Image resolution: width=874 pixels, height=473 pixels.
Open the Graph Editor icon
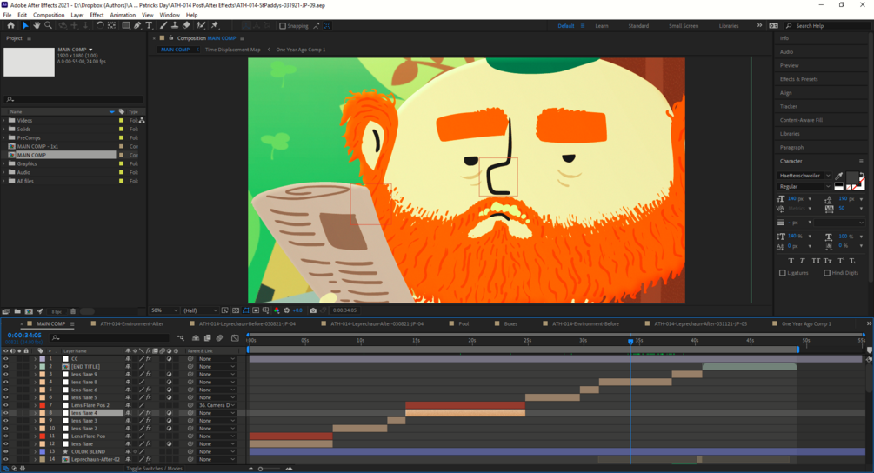point(235,337)
